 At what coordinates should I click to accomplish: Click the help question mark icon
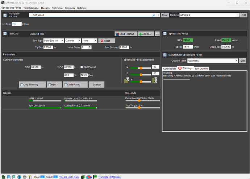(x=19, y=177)
